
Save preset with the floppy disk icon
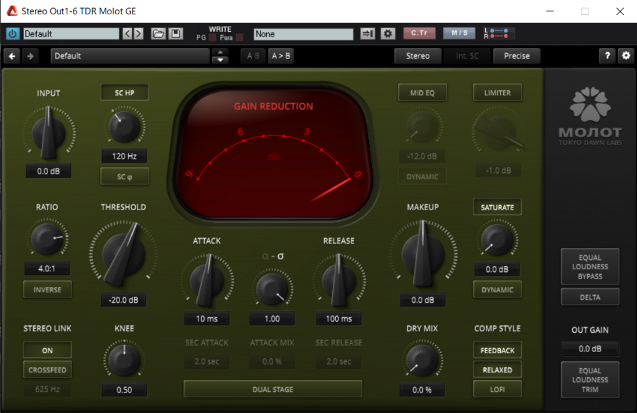pyautogui.click(x=176, y=34)
